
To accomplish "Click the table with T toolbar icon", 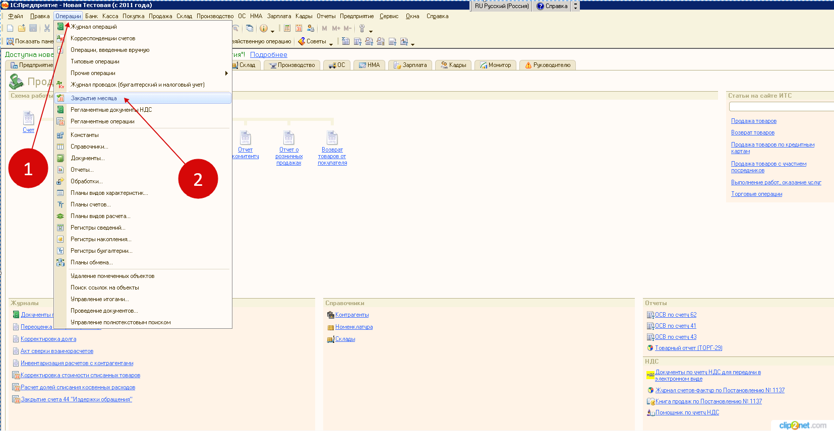I will (358, 41).
